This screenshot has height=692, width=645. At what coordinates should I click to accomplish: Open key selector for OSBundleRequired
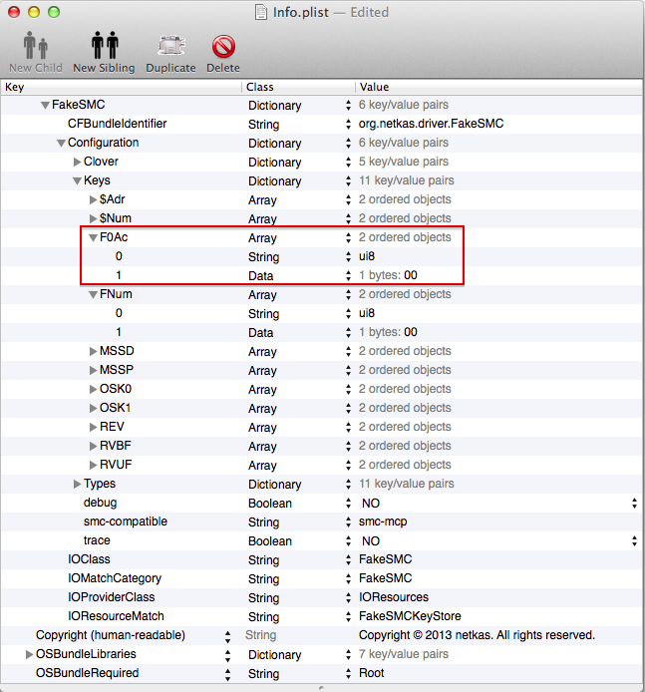coord(228,673)
